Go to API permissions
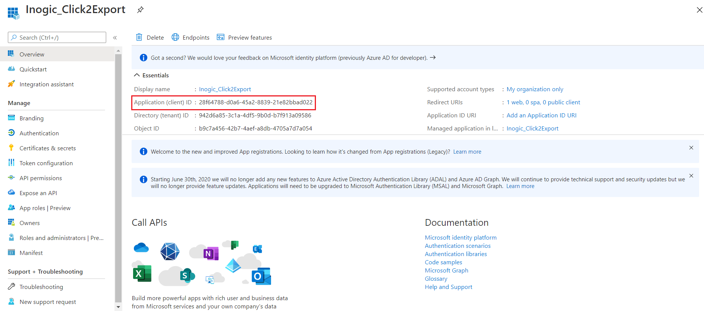Image resolution: width=704 pixels, height=311 pixels. [40, 178]
